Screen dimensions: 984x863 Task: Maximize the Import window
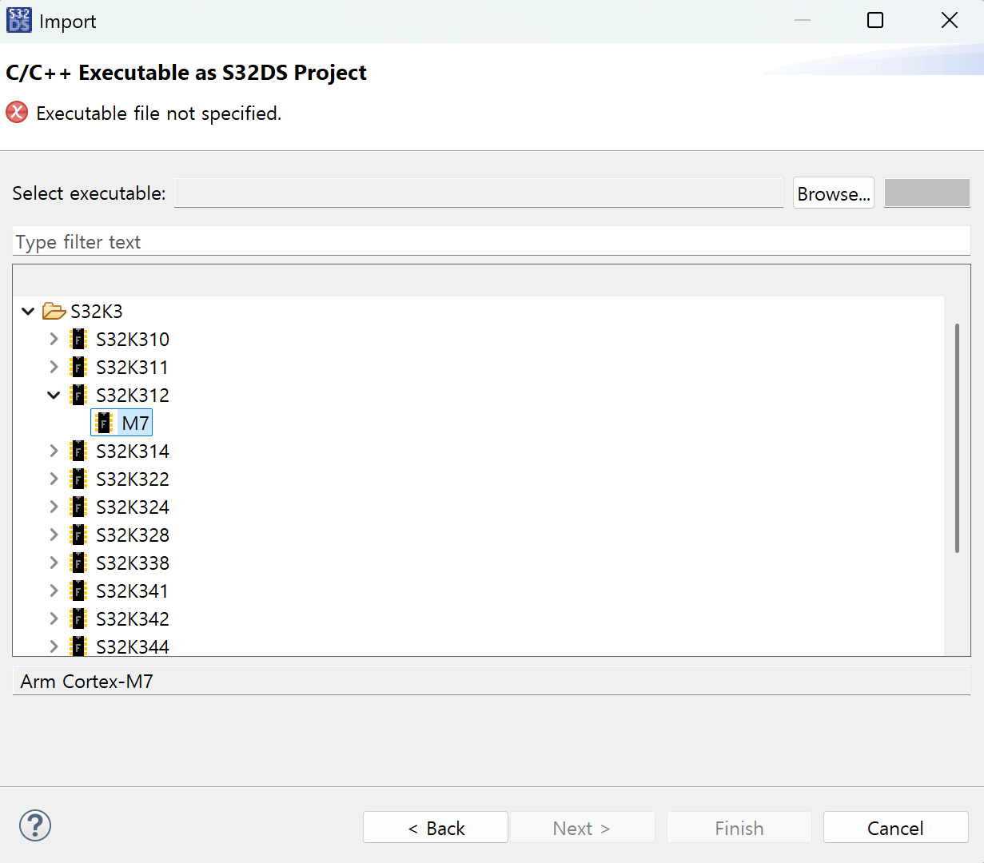(875, 20)
